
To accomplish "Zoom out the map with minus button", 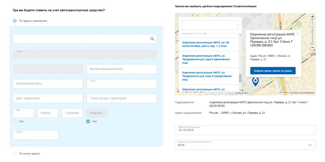I will point(312,48).
